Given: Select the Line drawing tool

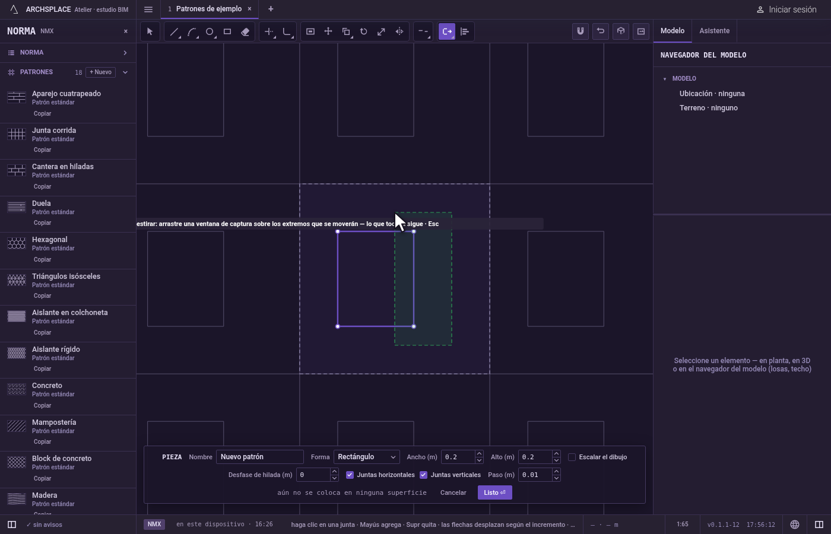Looking at the screenshot, I should coord(174,31).
